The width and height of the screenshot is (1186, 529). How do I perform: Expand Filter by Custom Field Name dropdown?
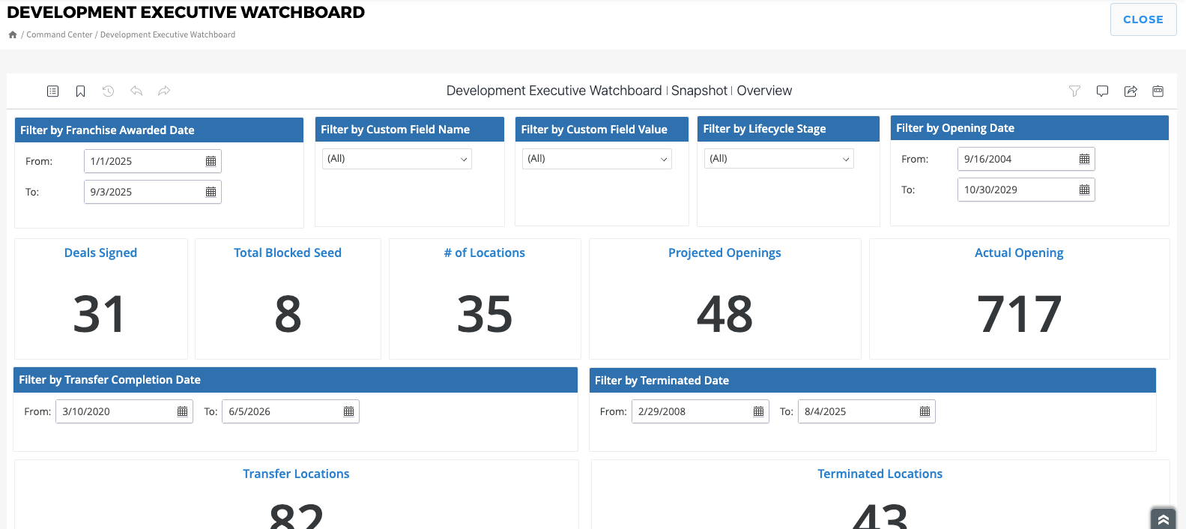tap(396, 159)
